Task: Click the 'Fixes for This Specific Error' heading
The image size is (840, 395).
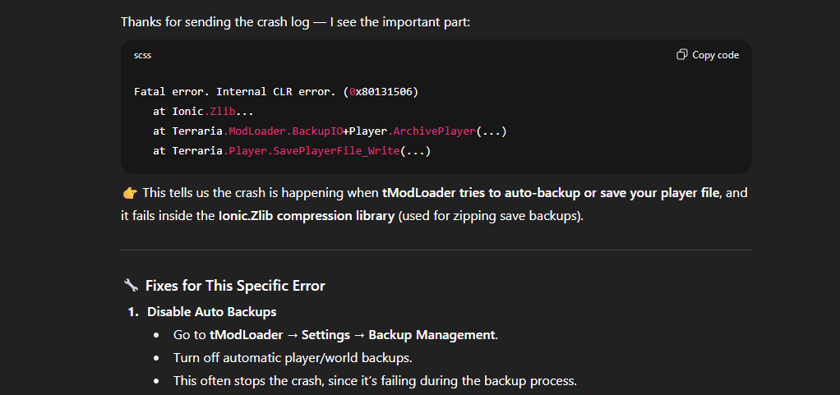Action: [x=235, y=286]
